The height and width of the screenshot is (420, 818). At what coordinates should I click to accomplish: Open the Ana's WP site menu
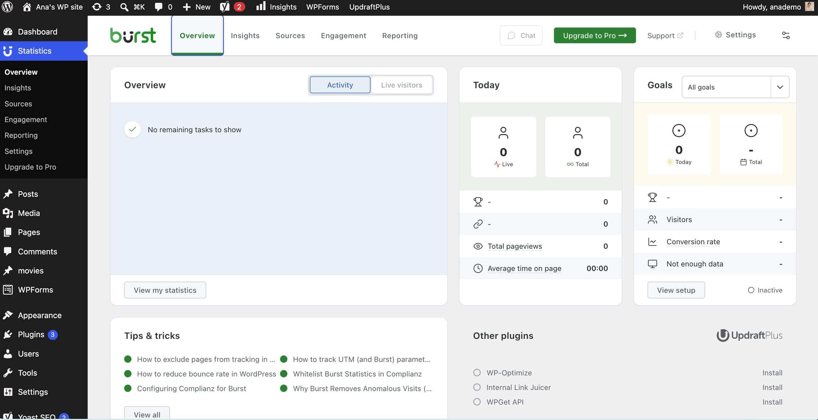point(52,7)
